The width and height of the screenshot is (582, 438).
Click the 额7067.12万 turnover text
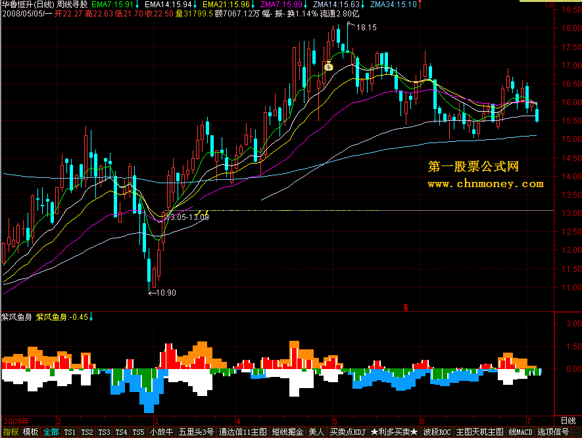pyautogui.click(x=237, y=14)
